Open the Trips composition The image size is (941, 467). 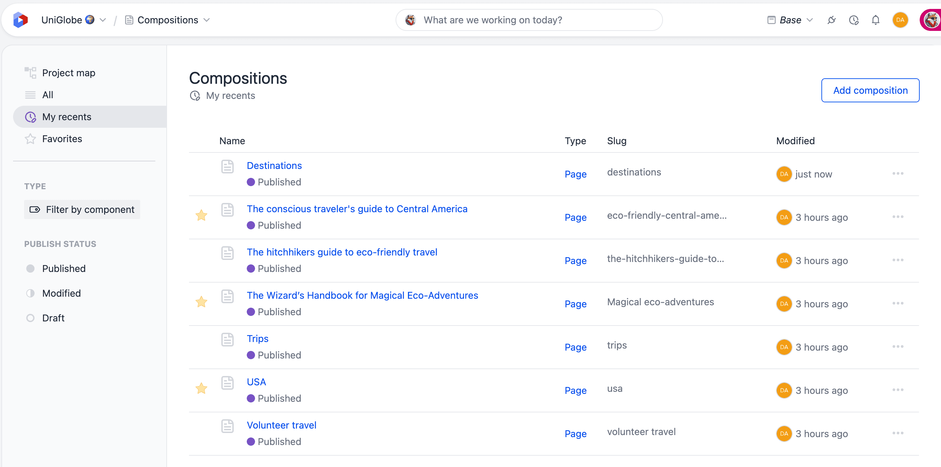[257, 339]
